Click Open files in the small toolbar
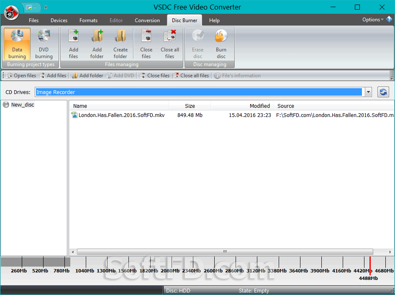Image resolution: width=395 pixels, height=295 pixels. coord(21,76)
